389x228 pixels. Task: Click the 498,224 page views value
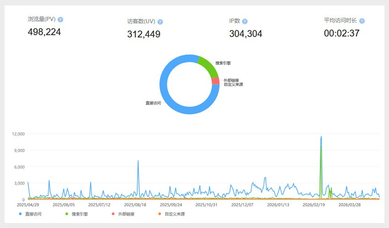44,32
